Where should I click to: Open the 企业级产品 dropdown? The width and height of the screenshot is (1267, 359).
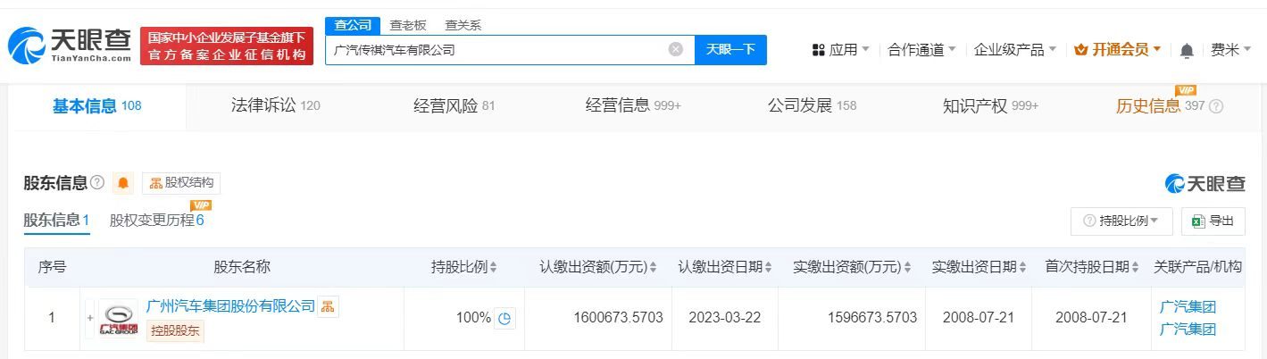click(x=1015, y=50)
